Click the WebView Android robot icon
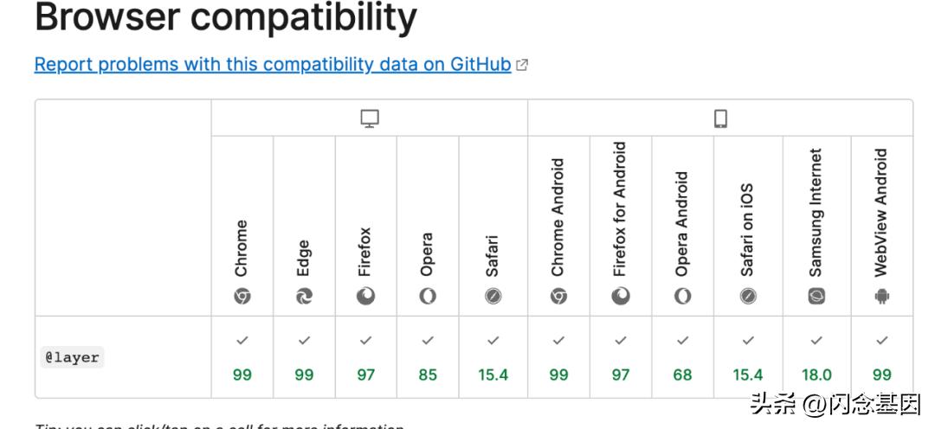935x429 pixels. click(x=882, y=296)
